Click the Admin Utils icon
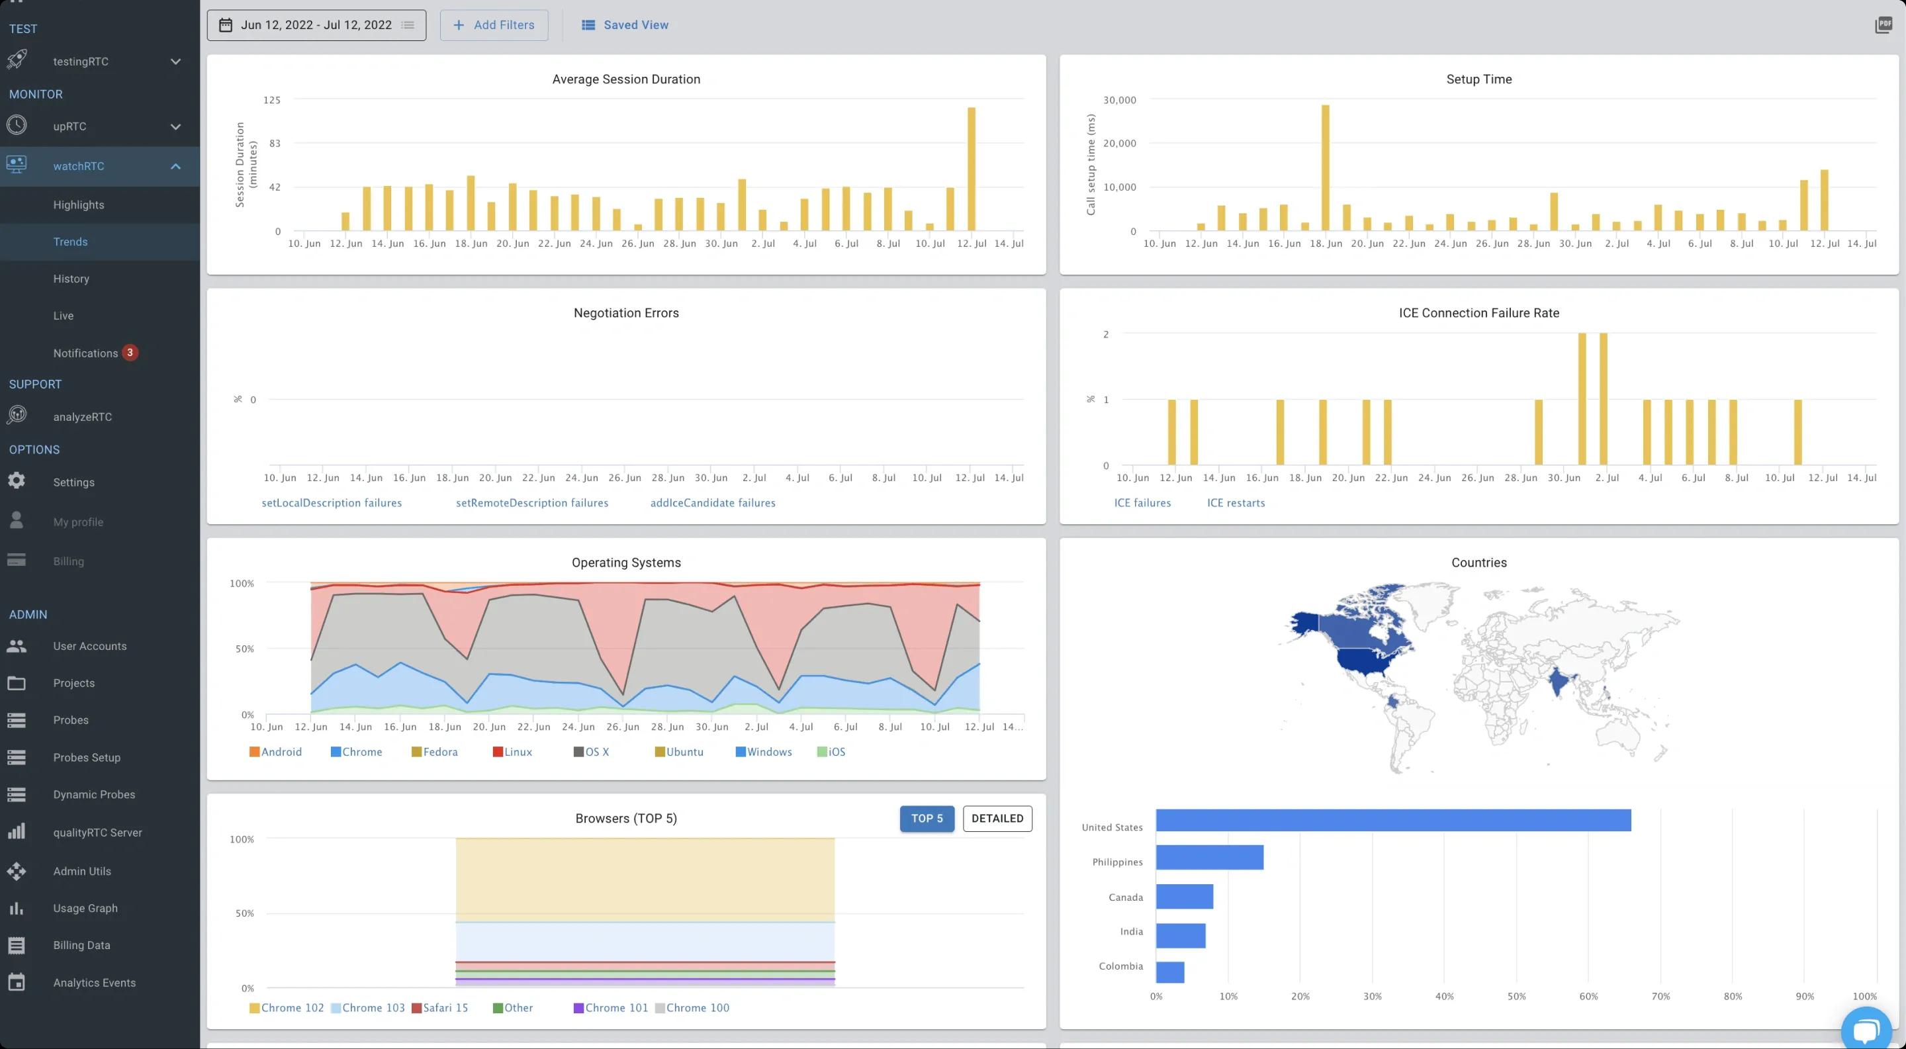 pyautogui.click(x=17, y=871)
